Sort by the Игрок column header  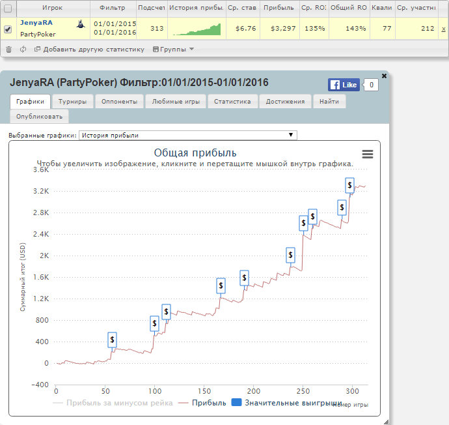(53, 8)
